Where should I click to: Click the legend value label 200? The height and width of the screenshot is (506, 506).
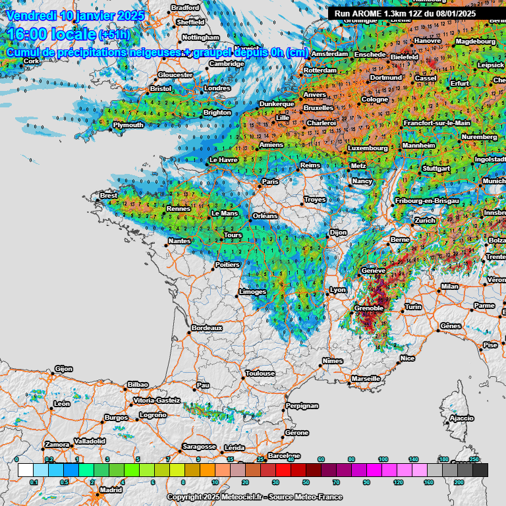coord(459,482)
